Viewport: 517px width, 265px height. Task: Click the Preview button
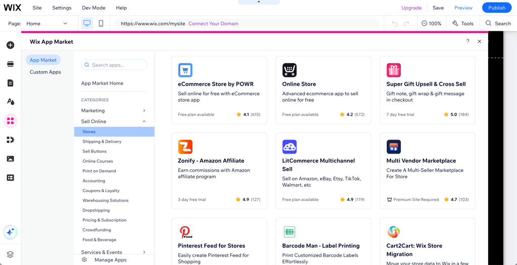click(463, 8)
